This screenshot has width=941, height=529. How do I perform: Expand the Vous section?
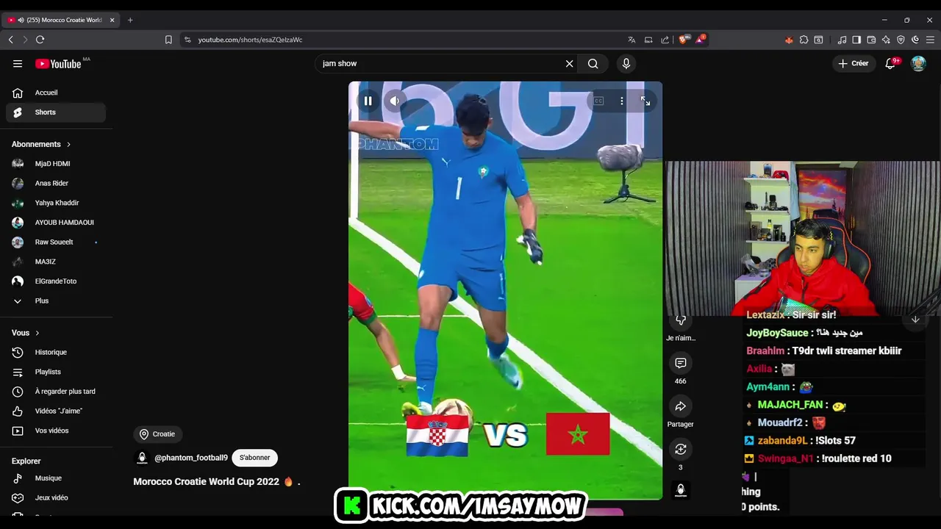click(x=26, y=333)
